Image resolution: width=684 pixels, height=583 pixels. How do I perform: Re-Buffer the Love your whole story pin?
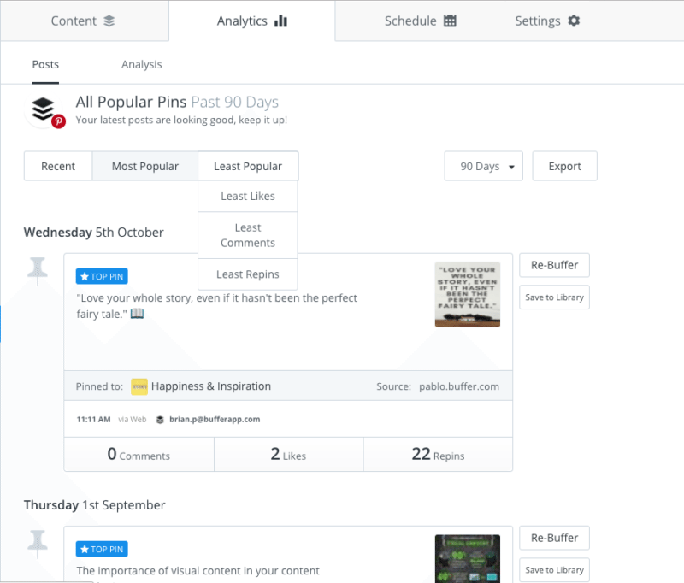554,265
